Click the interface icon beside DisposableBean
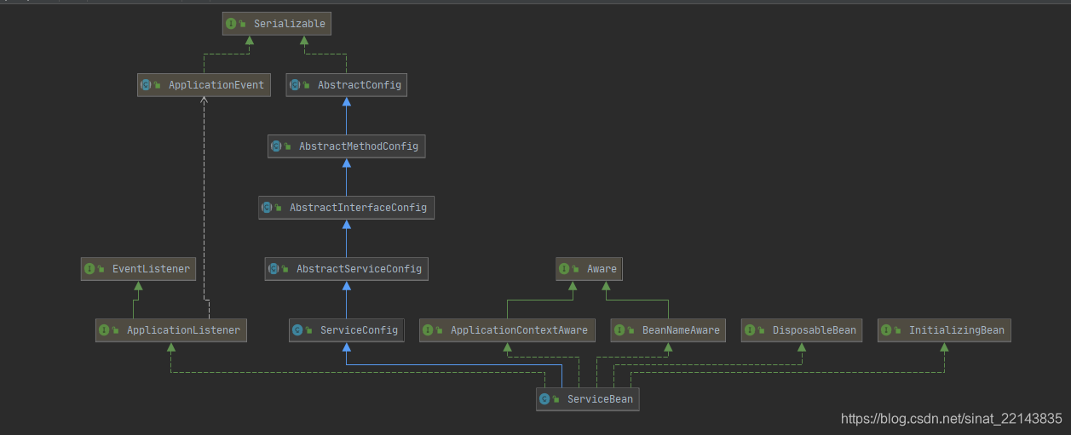Image resolution: width=1071 pixels, height=435 pixels. pos(750,330)
